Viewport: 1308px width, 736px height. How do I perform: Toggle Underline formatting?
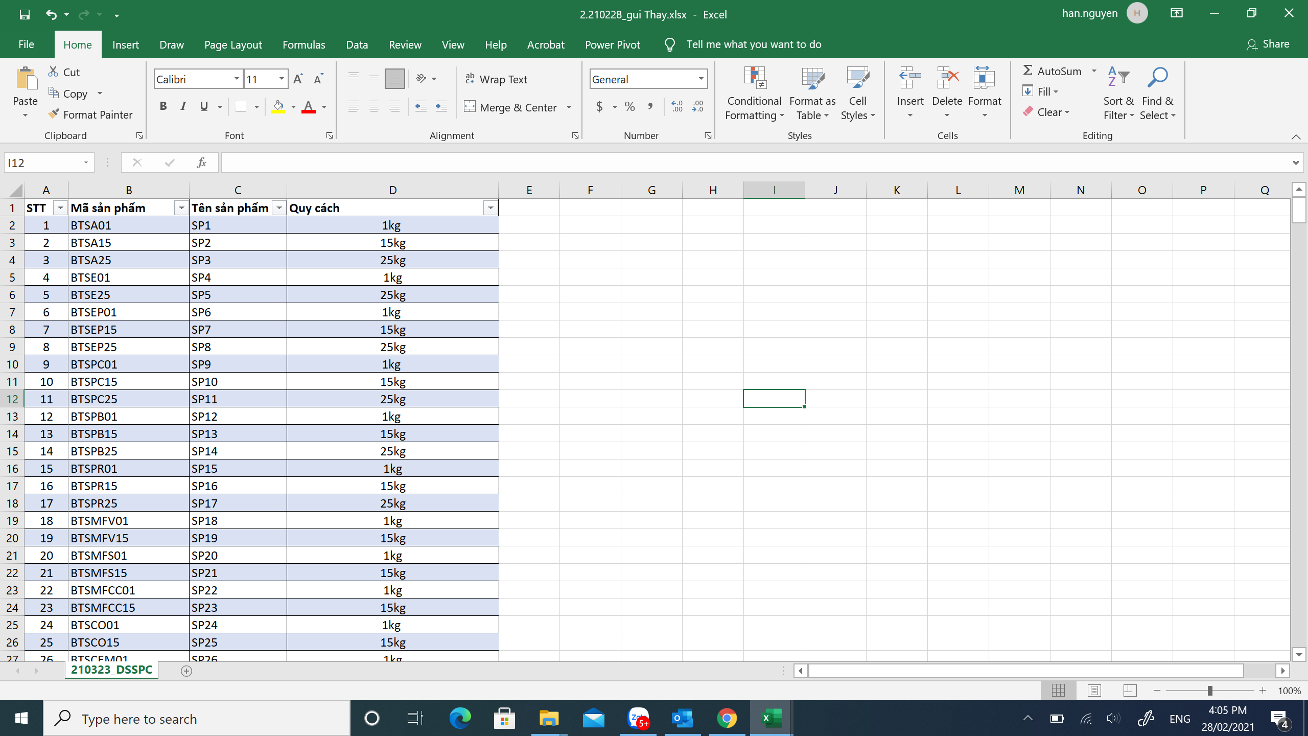coord(204,106)
